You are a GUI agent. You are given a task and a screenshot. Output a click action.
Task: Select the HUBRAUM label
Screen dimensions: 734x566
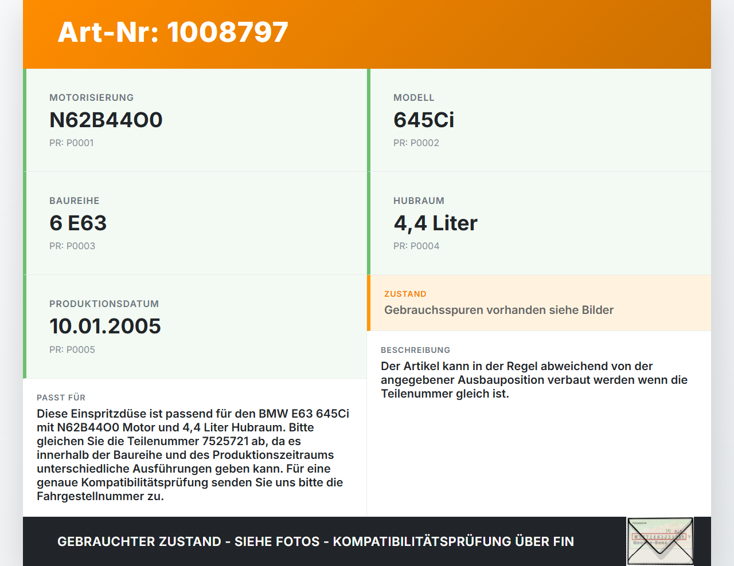coord(419,201)
